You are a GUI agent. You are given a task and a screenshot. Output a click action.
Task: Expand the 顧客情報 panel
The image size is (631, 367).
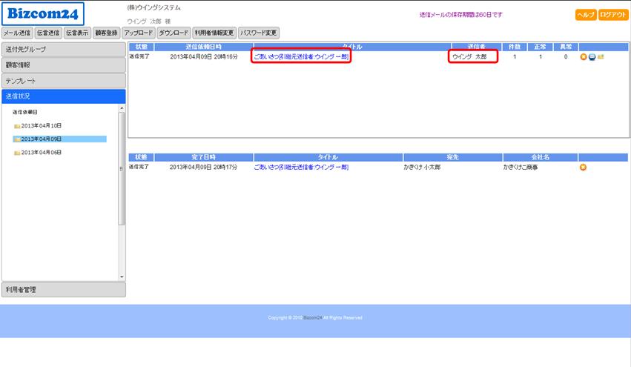pos(63,65)
